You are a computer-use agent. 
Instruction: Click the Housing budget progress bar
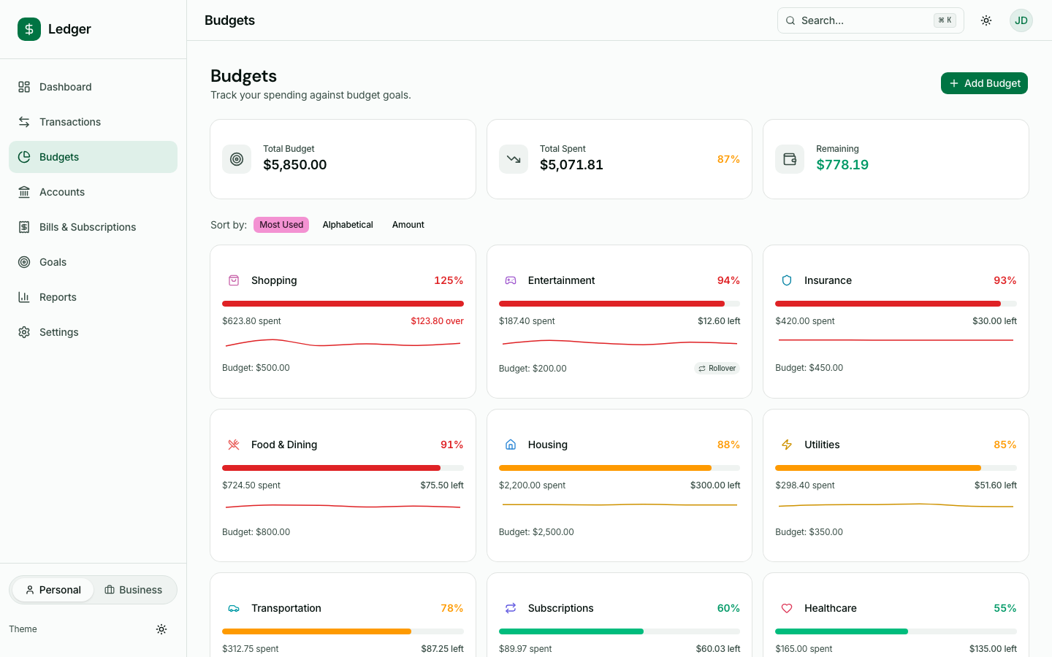click(x=619, y=468)
